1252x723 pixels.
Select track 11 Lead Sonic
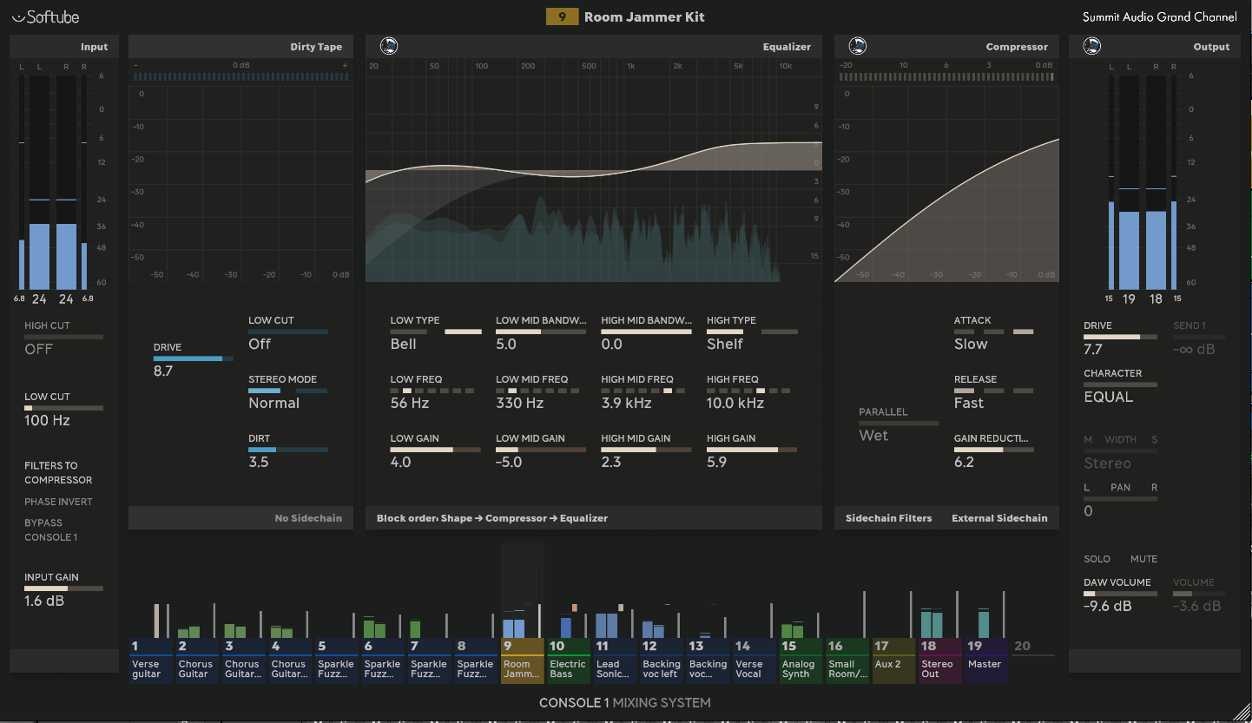click(614, 661)
